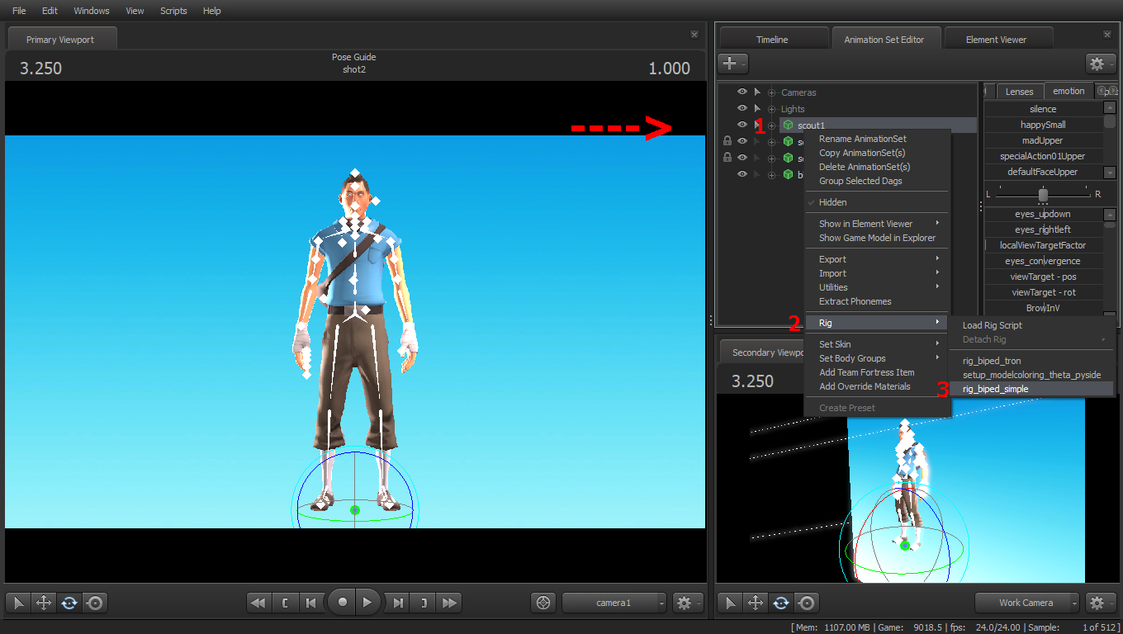Click the L/R balance slider handle

click(1043, 195)
